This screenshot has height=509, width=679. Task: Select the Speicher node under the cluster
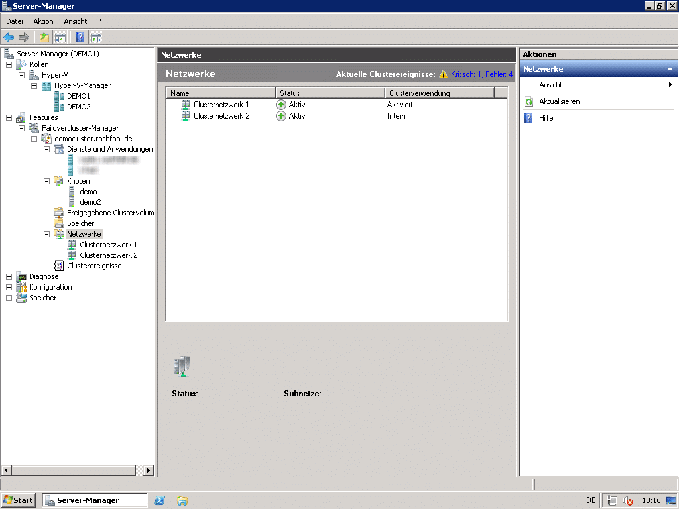pos(80,223)
